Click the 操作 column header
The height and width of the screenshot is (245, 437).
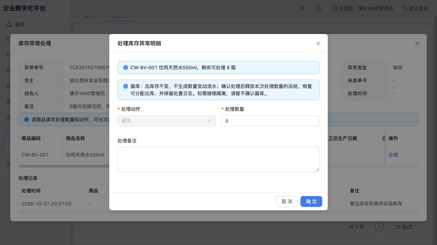(402, 138)
